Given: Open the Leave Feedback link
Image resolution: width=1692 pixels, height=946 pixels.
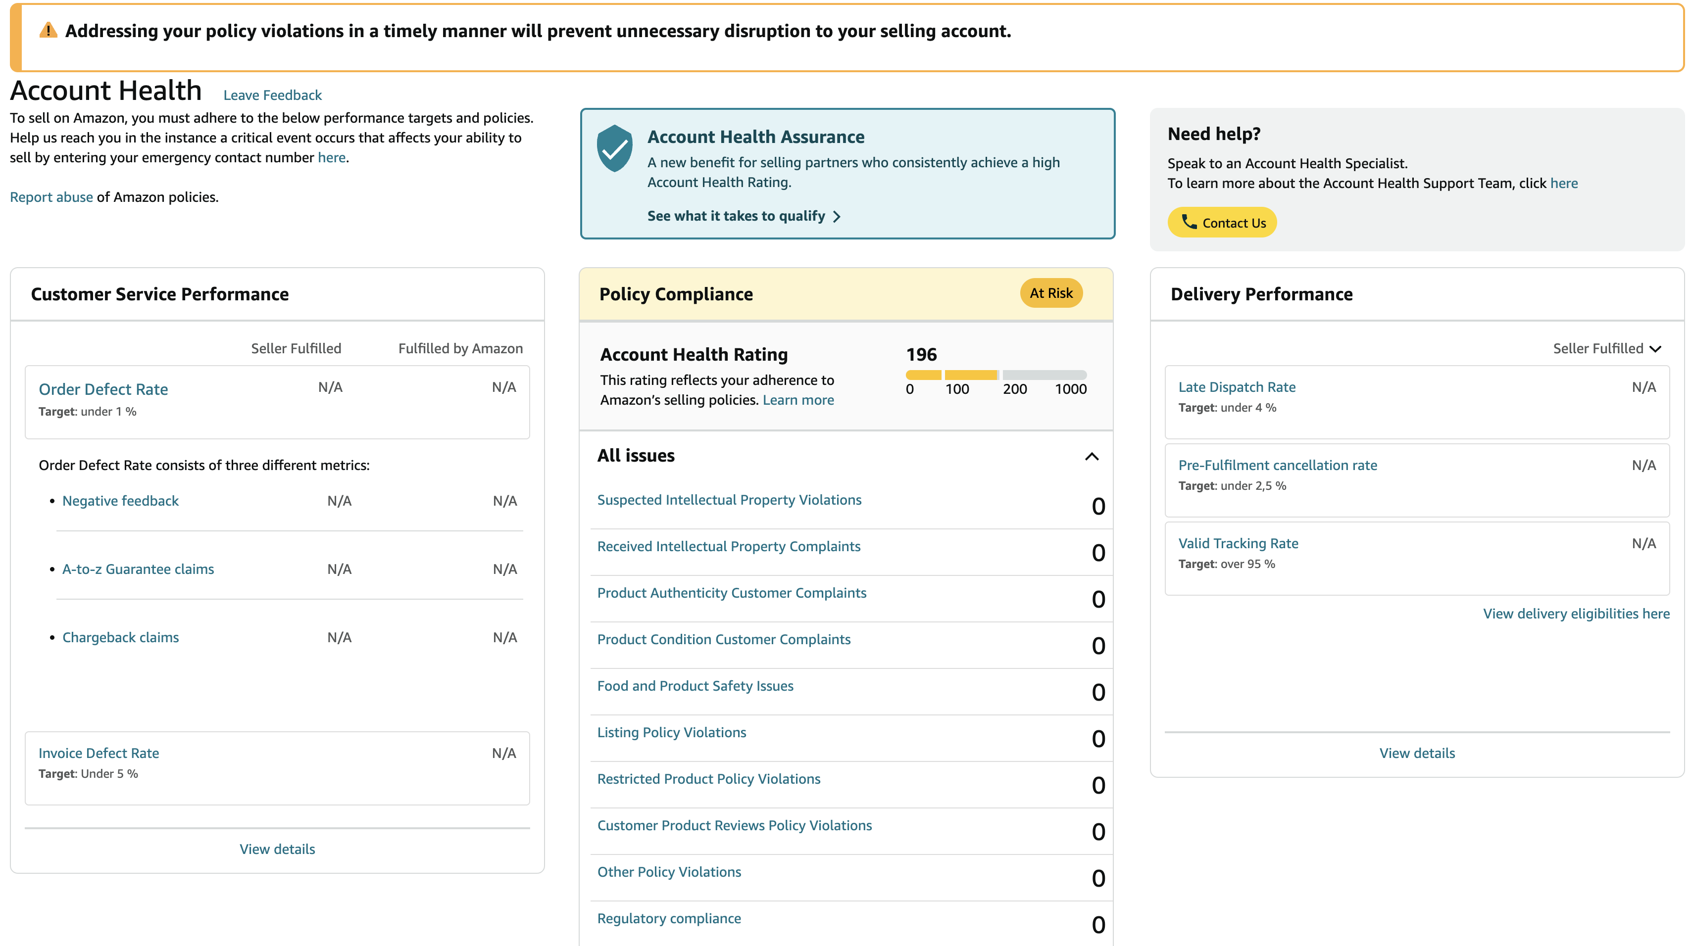Looking at the screenshot, I should click(x=273, y=95).
